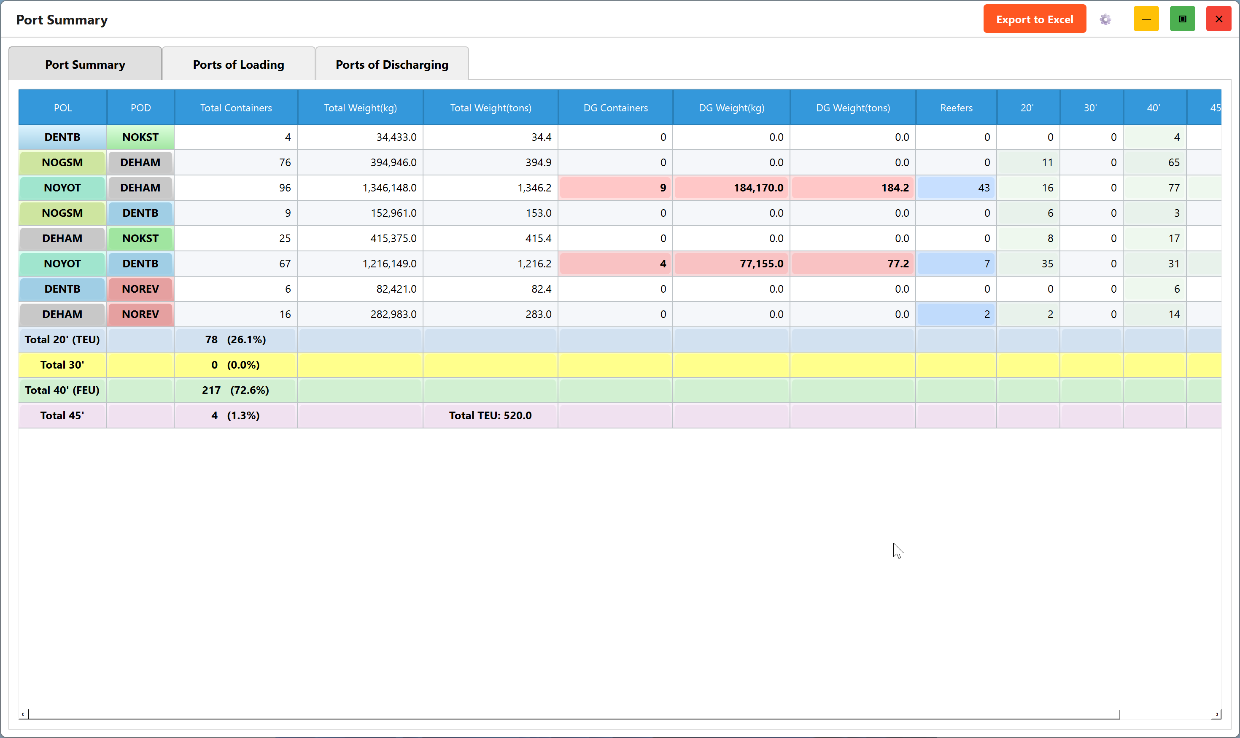Screen dimensions: 1240x738
Task: Select the Port Summary tab
Action: point(85,64)
